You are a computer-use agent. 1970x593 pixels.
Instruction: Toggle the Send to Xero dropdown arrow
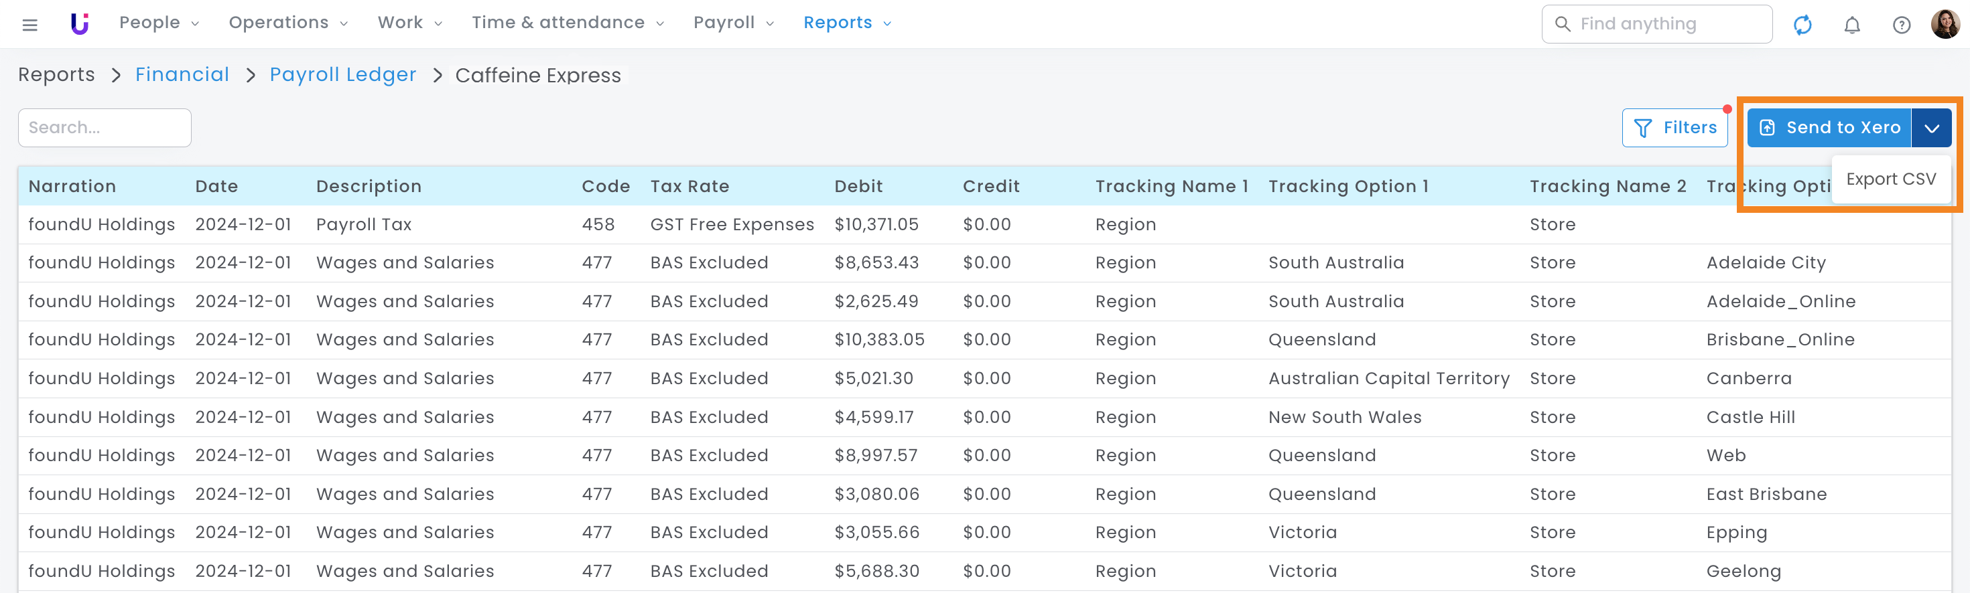tap(1931, 129)
